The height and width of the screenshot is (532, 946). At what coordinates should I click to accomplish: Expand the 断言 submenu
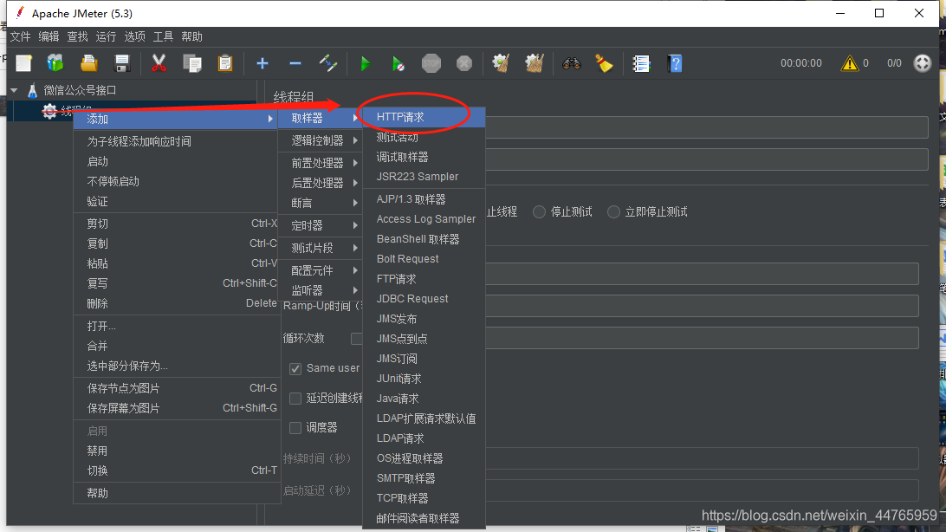(321, 204)
